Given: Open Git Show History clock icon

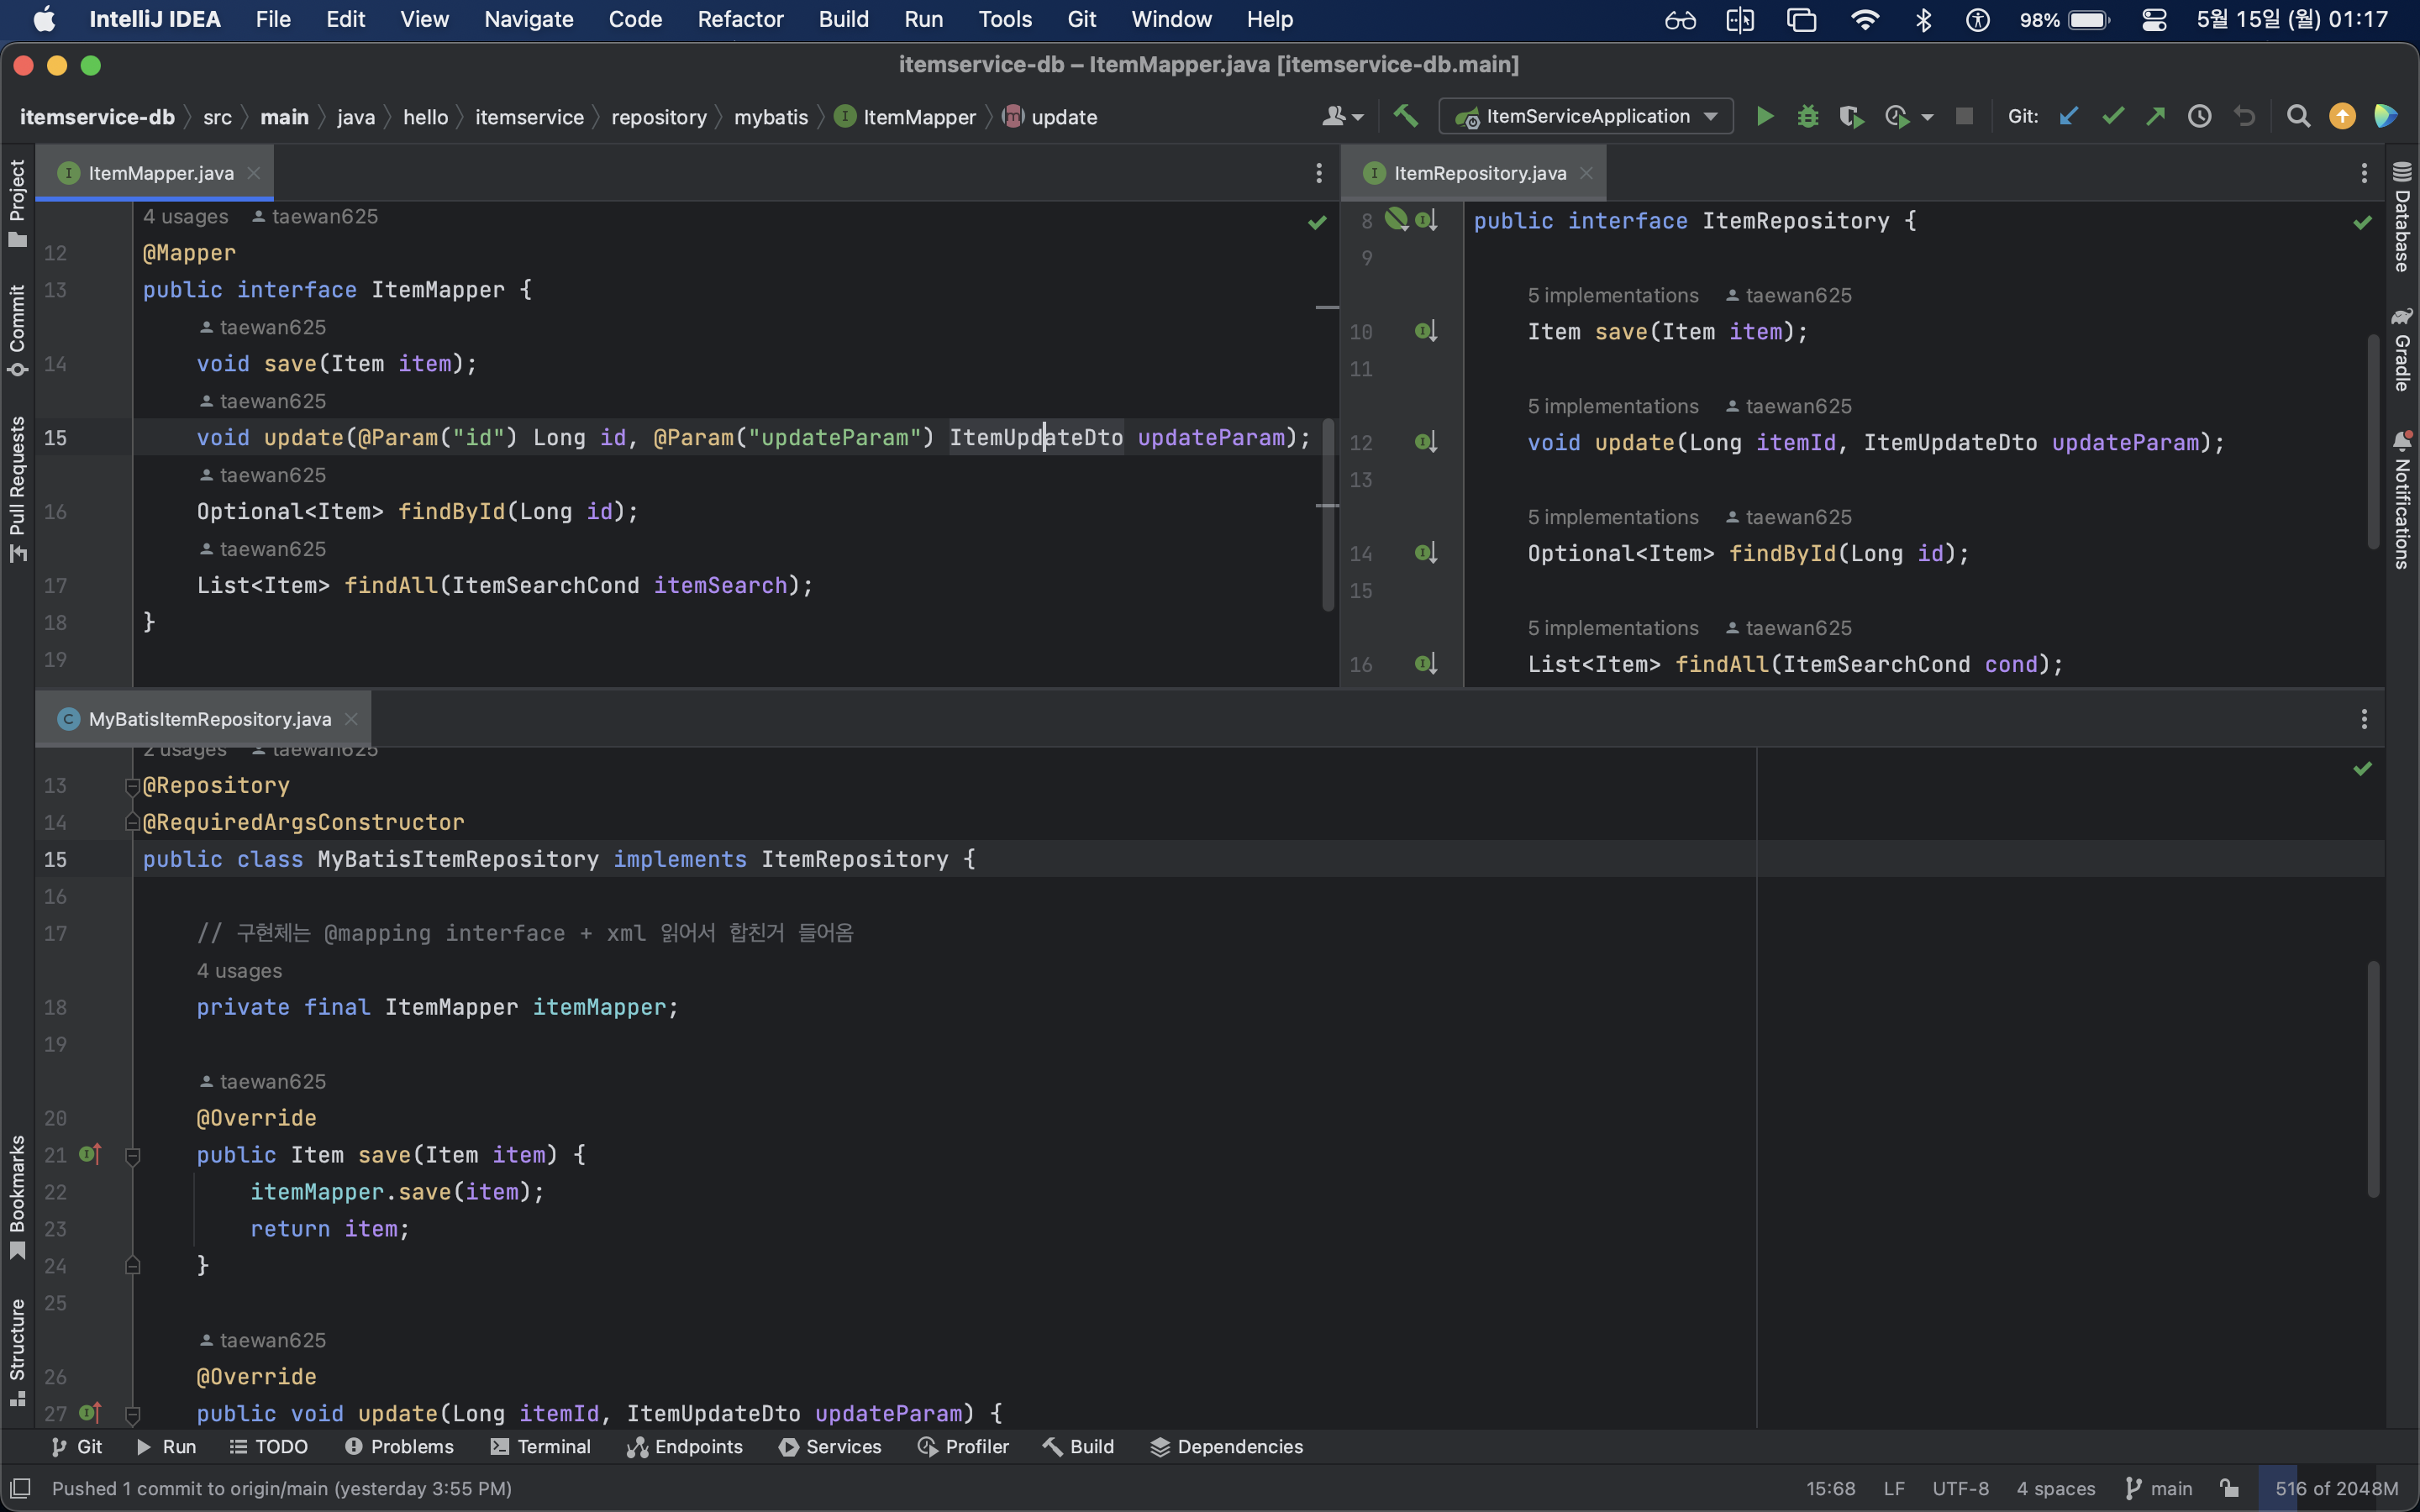Looking at the screenshot, I should click(x=2199, y=117).
